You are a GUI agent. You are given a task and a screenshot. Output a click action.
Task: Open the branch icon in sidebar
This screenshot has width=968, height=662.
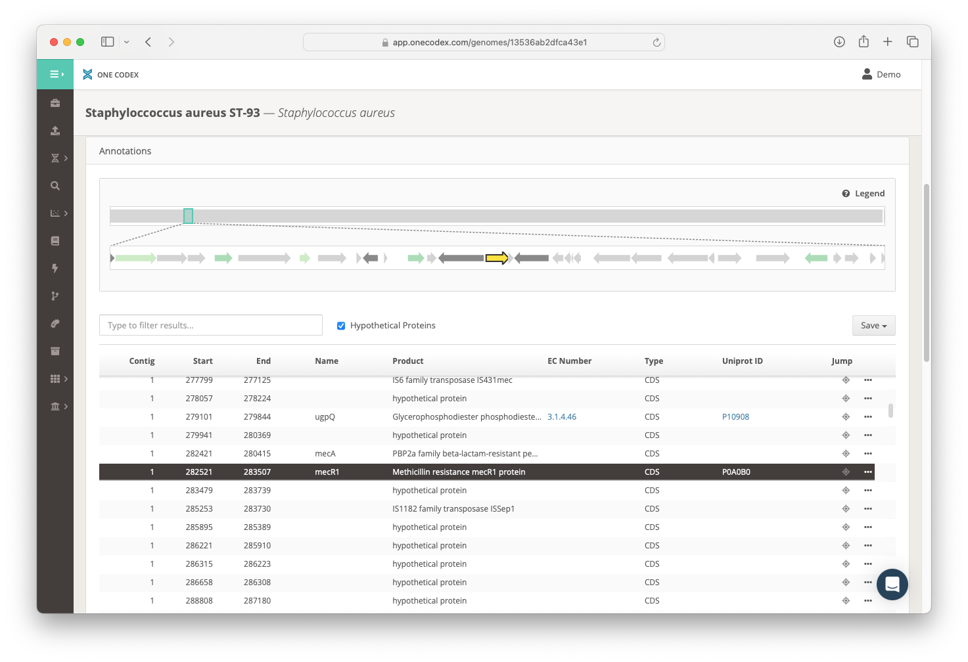55,296
